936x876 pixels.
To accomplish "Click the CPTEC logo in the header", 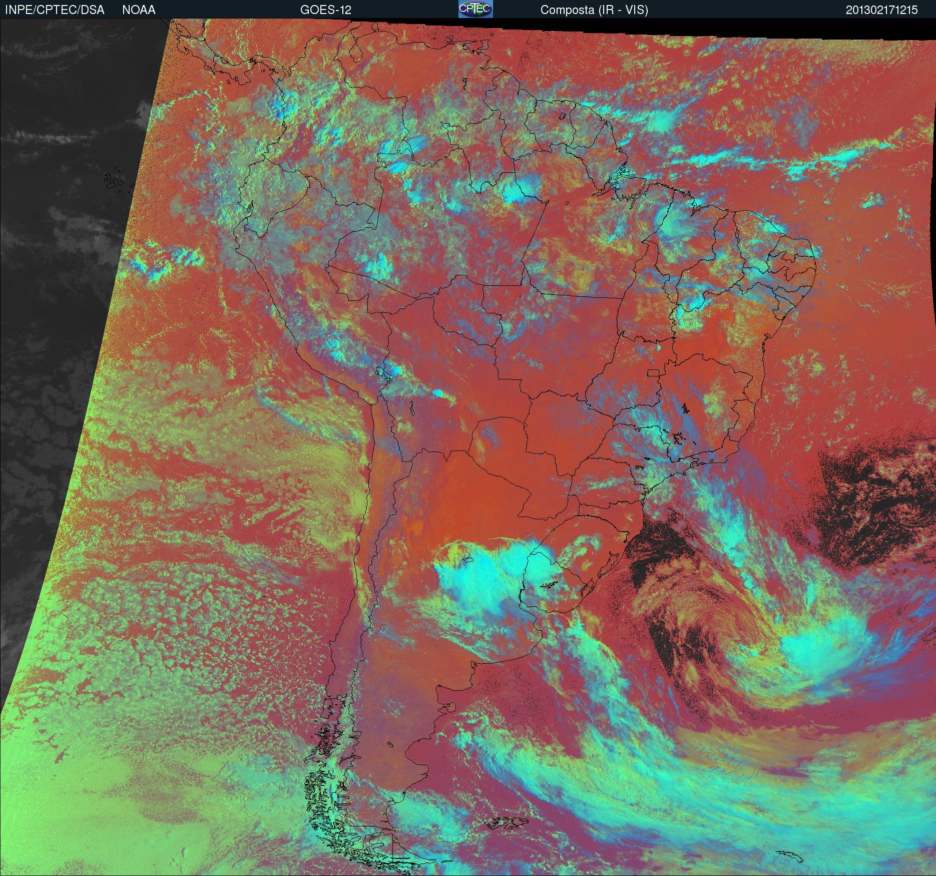I will tap(476, 9).
